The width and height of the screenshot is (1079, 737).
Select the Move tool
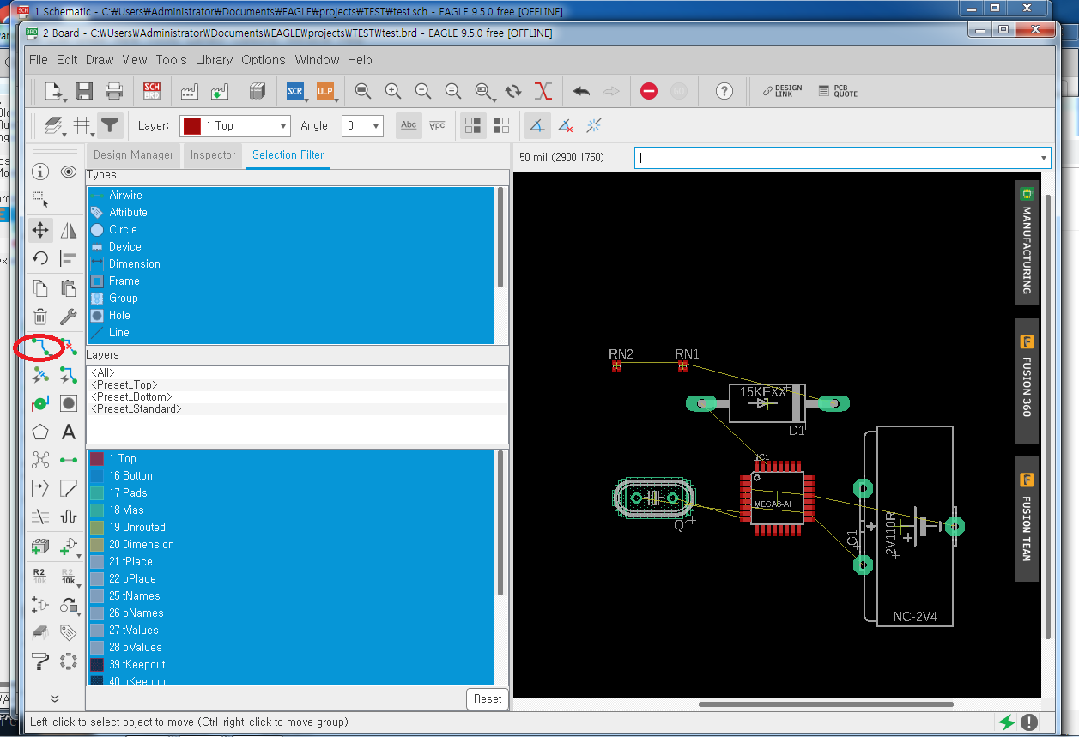coord(40,230)
